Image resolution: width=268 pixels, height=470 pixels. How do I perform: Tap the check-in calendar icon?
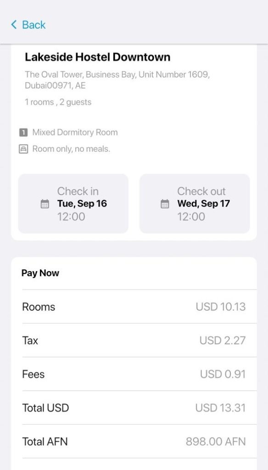point(45,204)
